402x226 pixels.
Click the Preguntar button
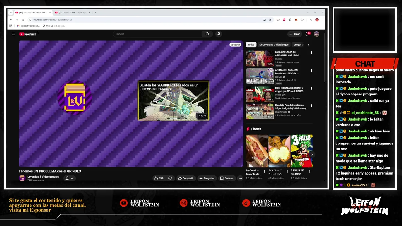(x=207, y=178)
